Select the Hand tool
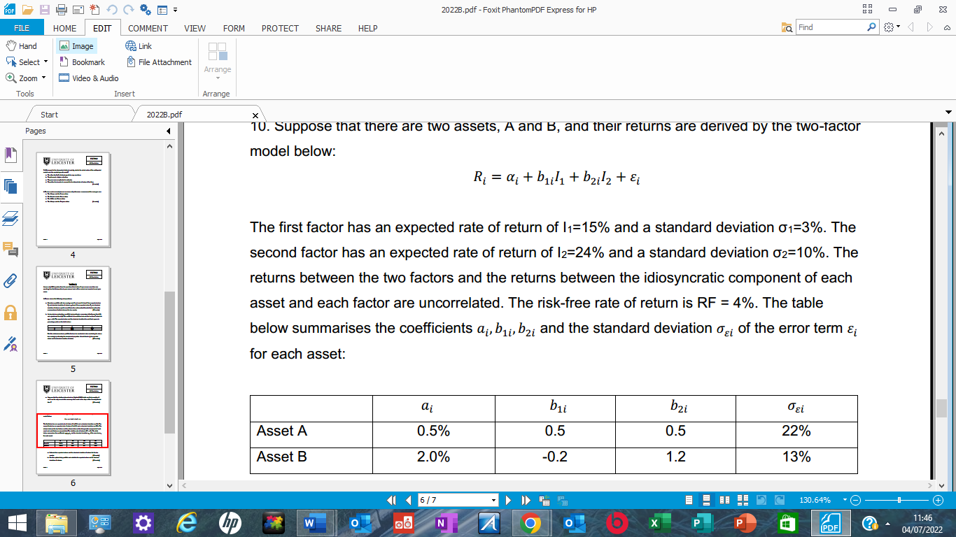The image size is (956, 537). [x=22, y=45]
